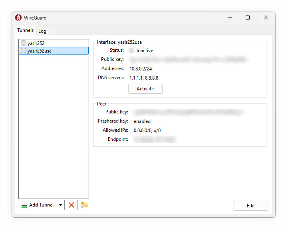Click the Add Tunnel button

(x=38, y=205)
